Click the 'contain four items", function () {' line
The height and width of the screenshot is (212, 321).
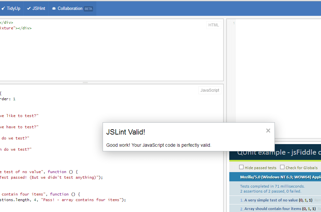tap(41, 194)
